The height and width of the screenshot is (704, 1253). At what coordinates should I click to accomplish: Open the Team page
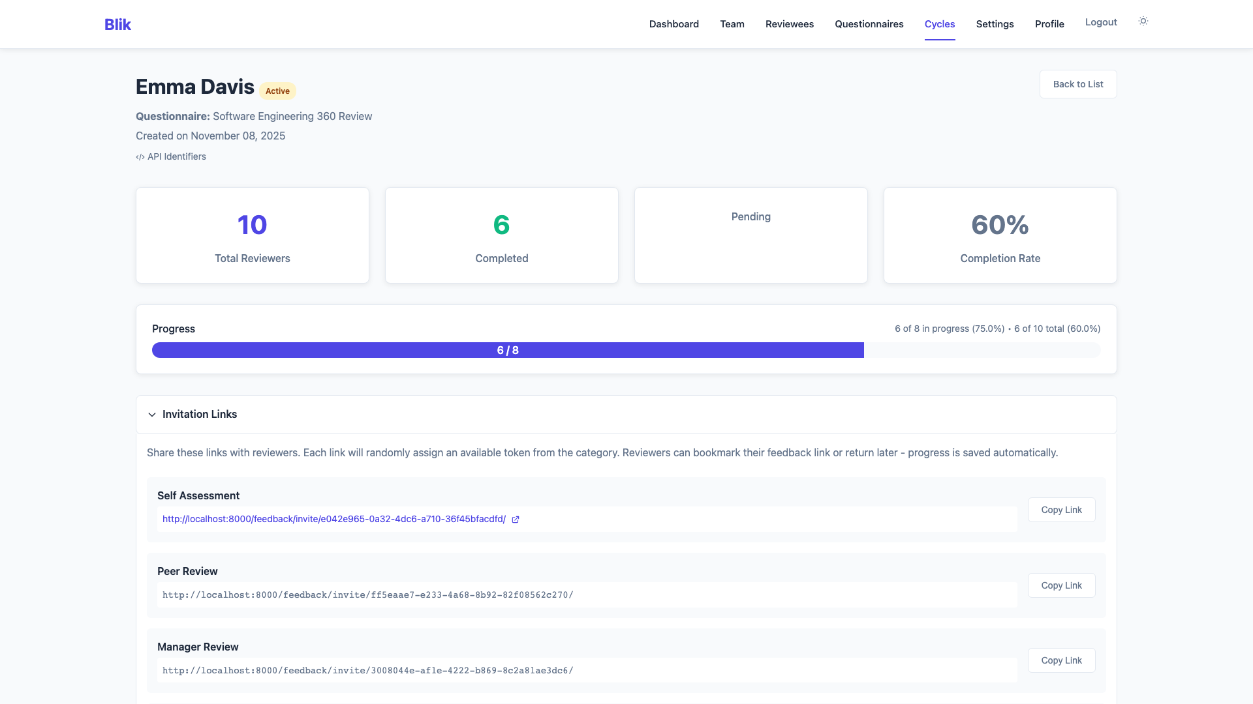732,23
